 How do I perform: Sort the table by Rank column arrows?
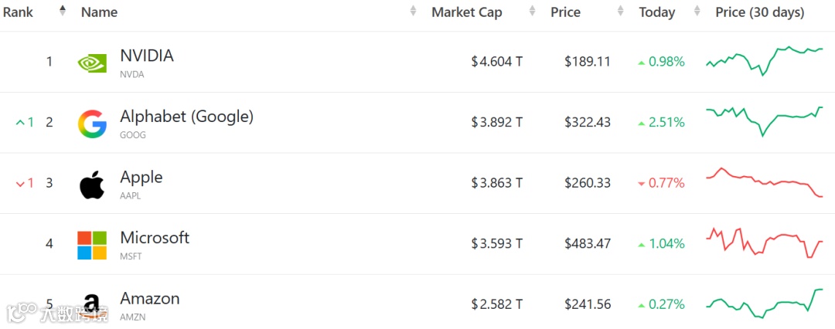63,12
